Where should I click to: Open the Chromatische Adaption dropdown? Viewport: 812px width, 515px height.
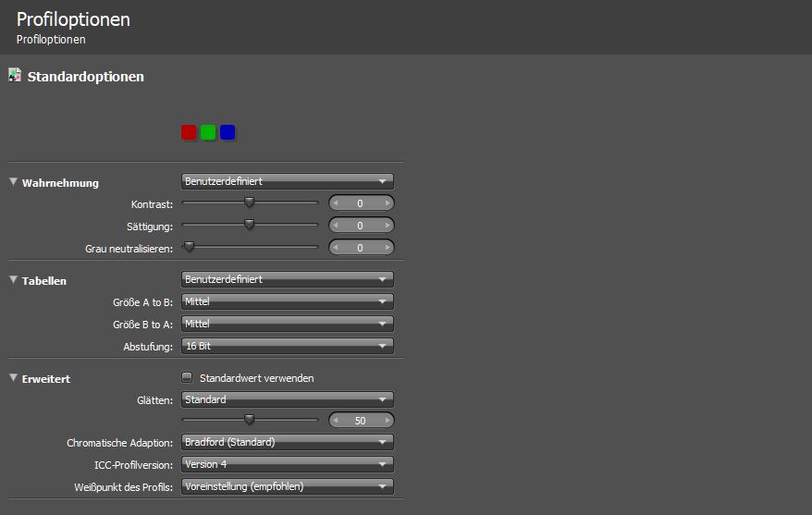[x=288, y=442]
